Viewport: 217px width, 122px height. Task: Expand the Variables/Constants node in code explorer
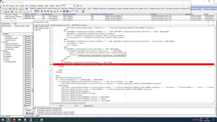(x=34, y=28)
